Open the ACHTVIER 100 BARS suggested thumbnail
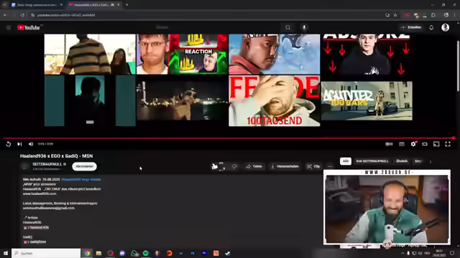 point(367,101)
